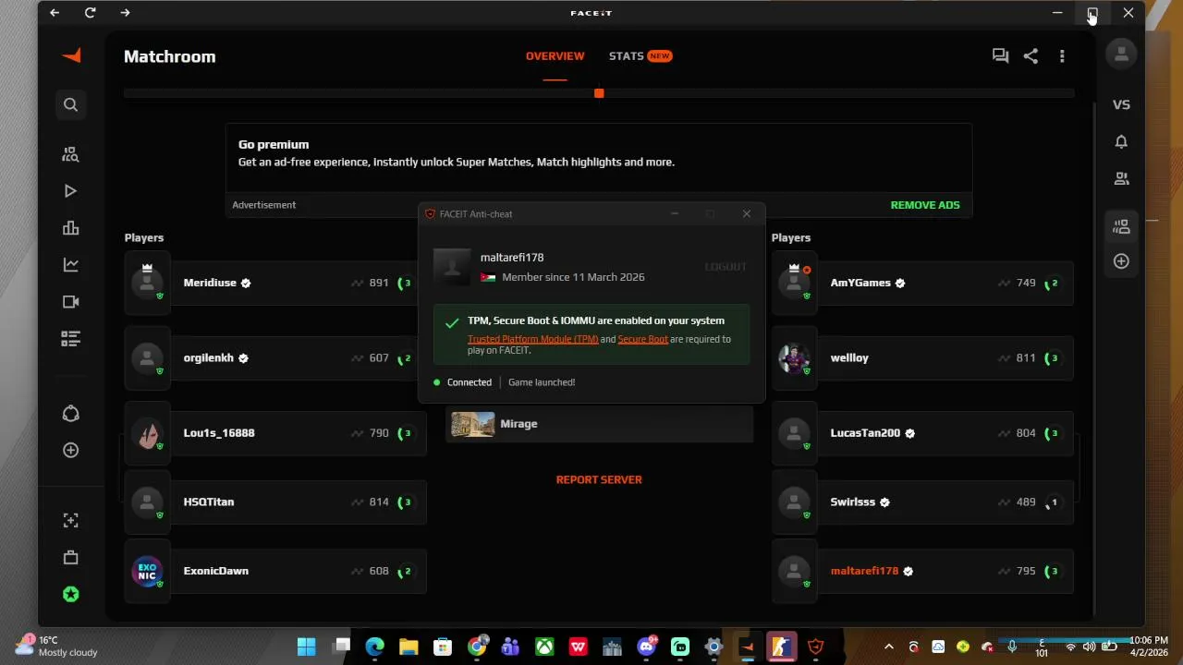This screenshot has width=1183, height=665.
Task: Open LucasTan200 player card
Action: pos(922,432)
